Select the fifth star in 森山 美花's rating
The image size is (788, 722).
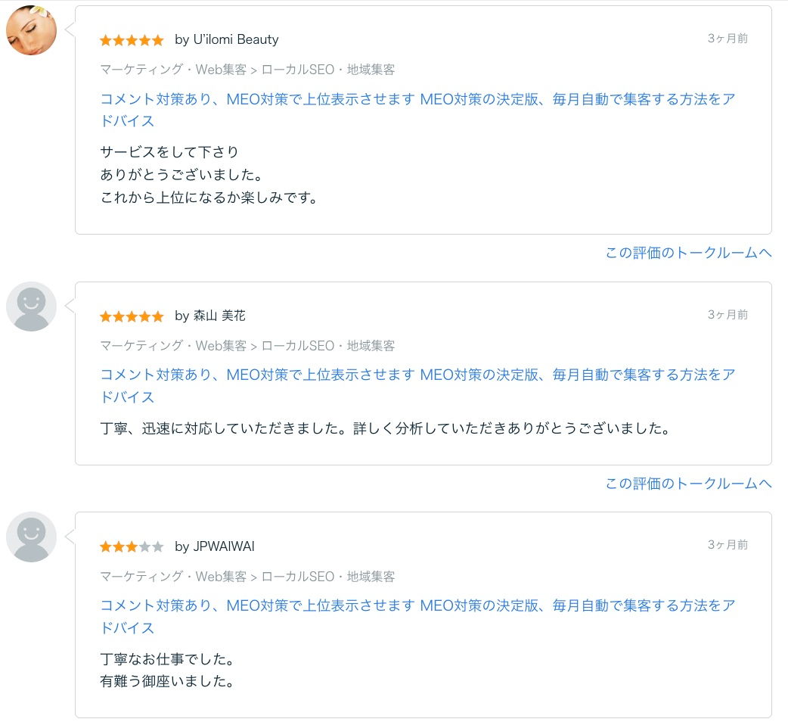(x=157, y=316)
